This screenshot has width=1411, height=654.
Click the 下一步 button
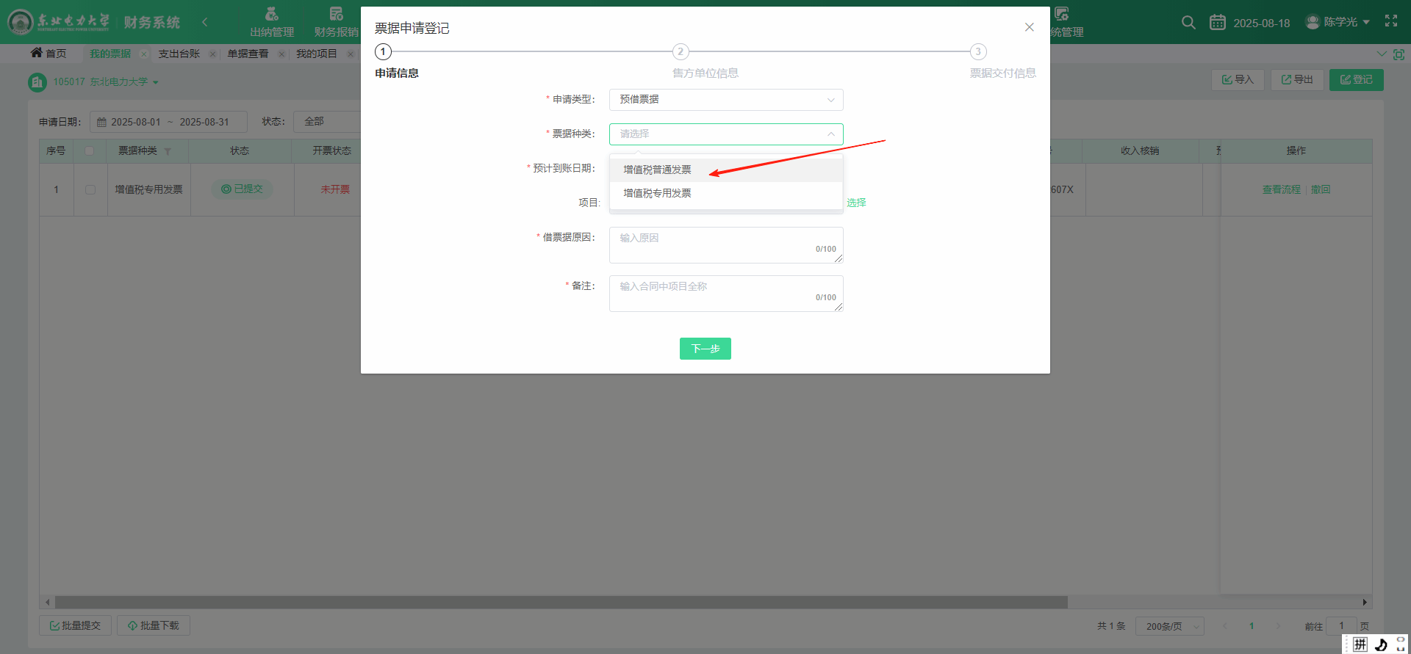(x=705, y=349)
